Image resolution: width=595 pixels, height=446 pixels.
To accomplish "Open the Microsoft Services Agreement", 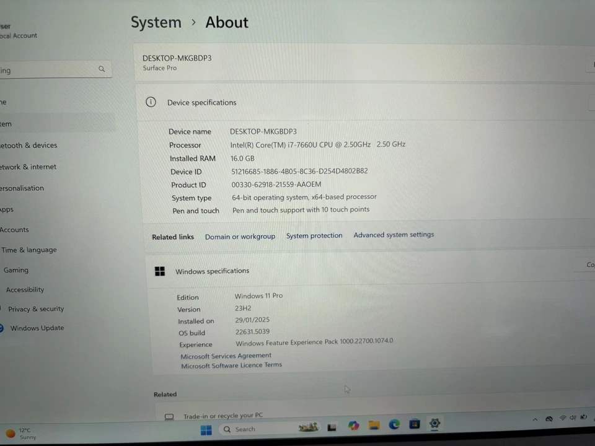I will tap(226, 355).
